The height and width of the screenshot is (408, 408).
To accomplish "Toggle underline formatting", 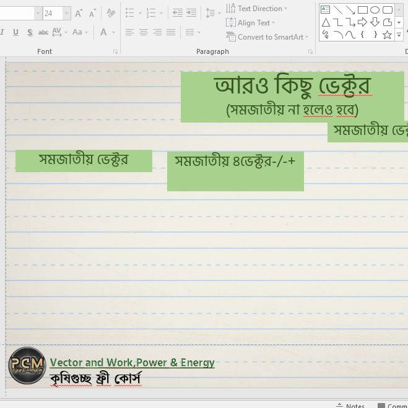I will (15, 32).
